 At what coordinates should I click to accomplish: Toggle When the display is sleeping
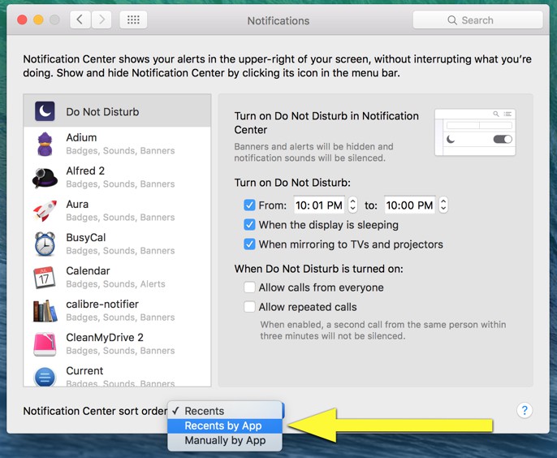point(250,225)
